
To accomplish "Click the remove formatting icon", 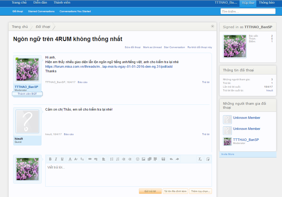I will 200,159.
